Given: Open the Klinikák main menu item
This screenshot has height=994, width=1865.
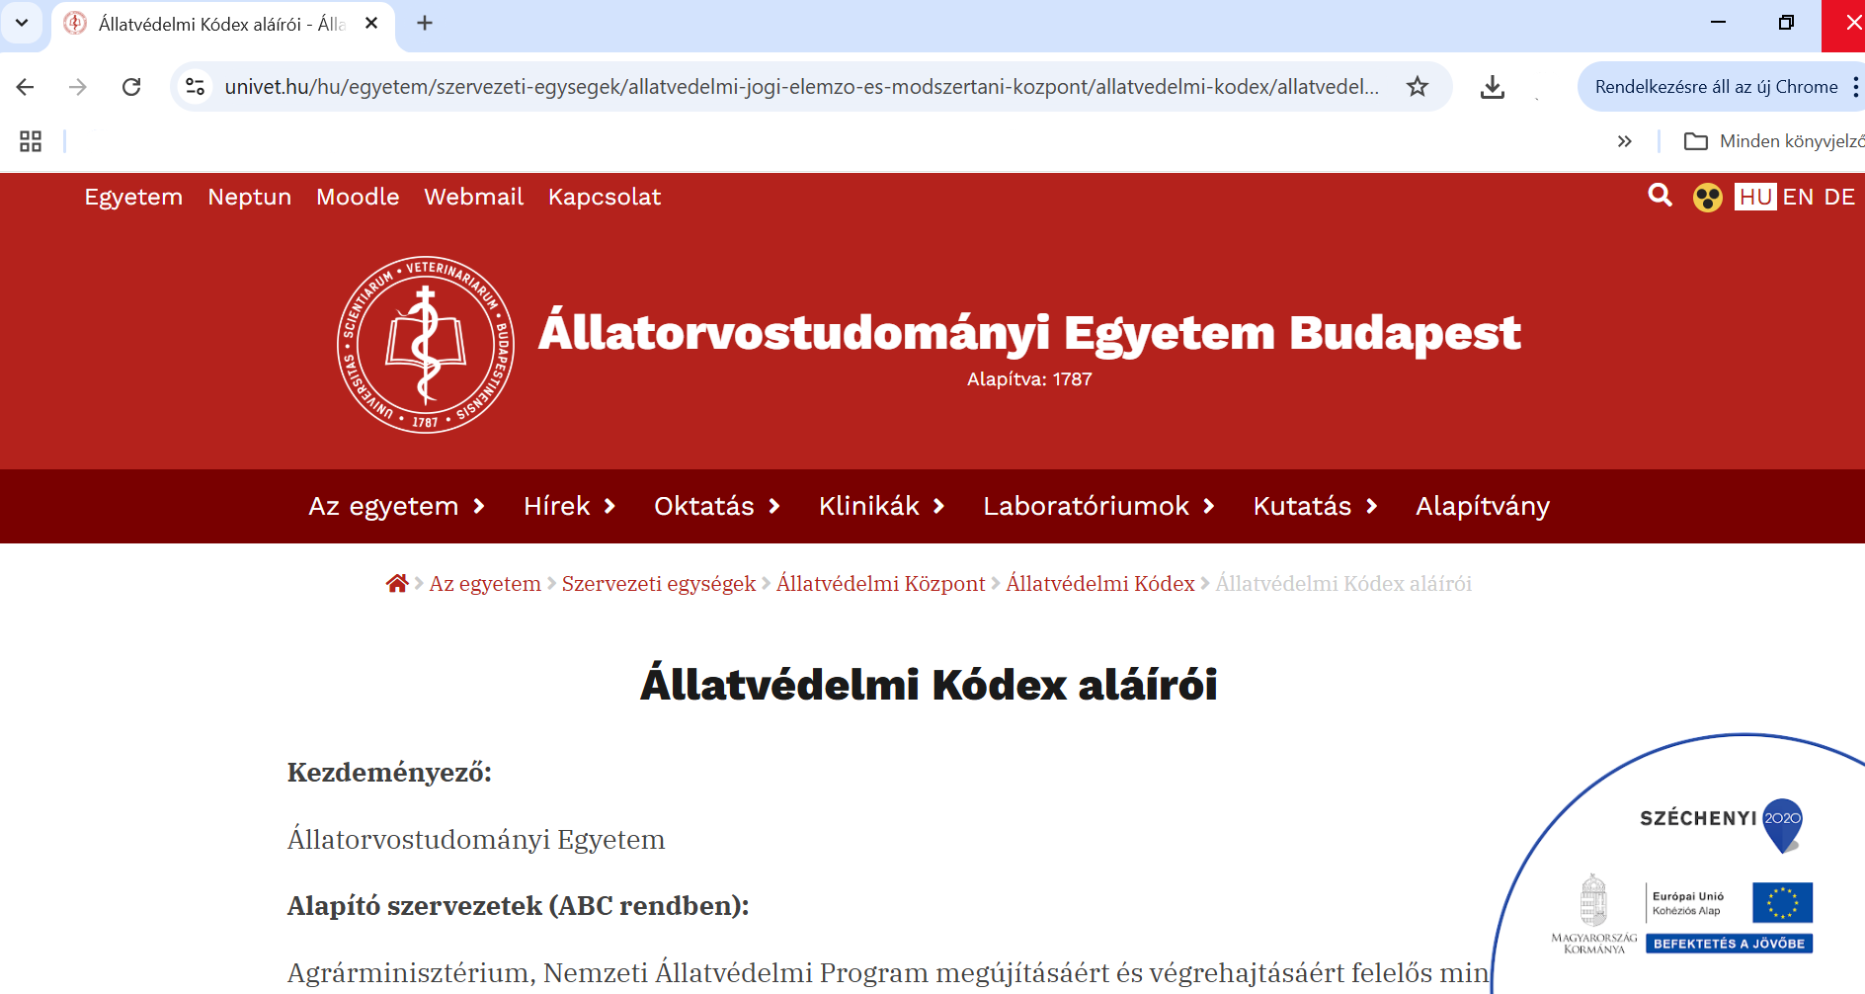Looking at the screenshot, I should point(869,506).
